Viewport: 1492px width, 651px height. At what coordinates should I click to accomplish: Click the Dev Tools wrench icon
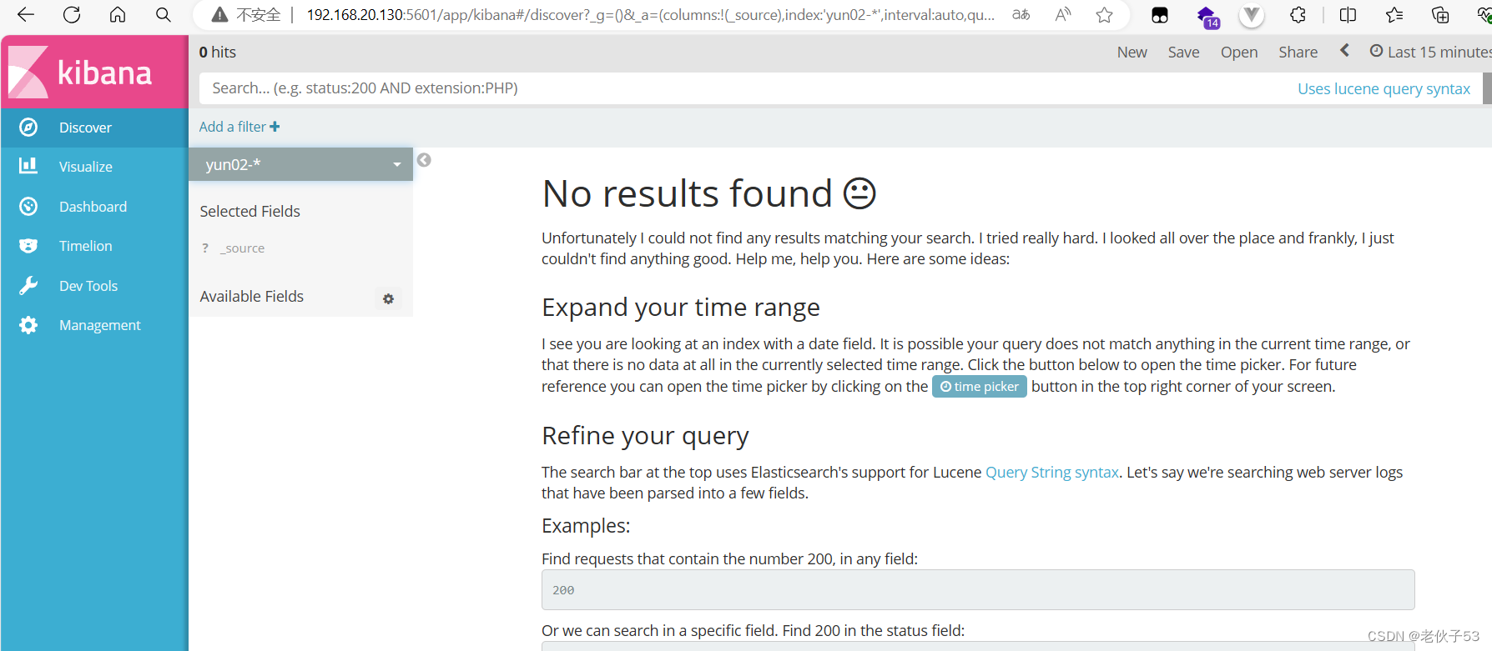[28, 285]
